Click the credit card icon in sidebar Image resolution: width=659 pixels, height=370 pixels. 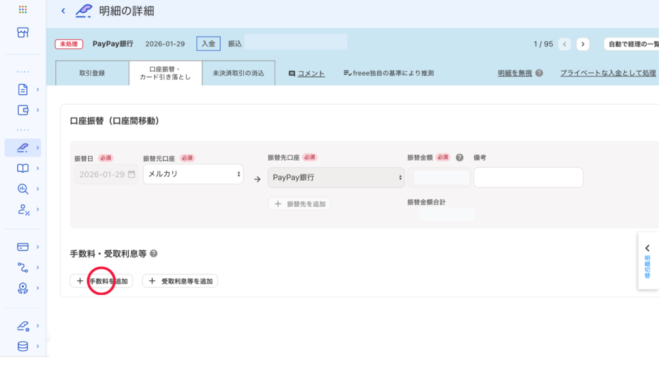[23, 247]
